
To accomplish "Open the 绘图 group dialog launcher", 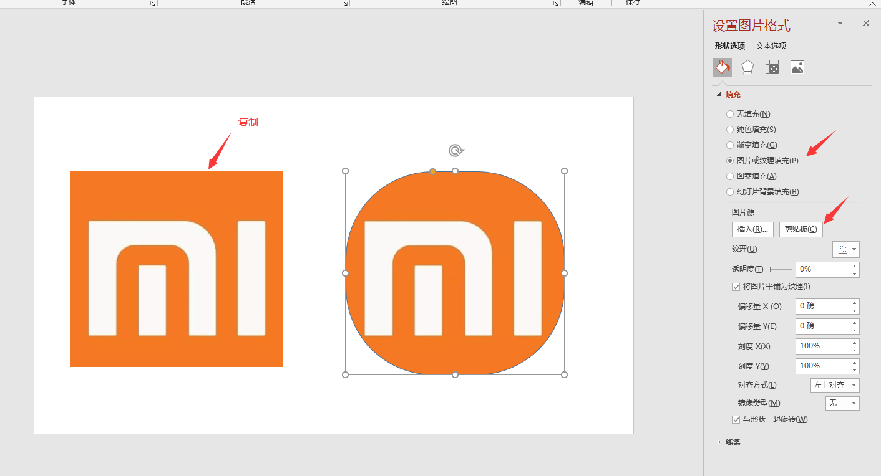I will (x=556, y=3).
